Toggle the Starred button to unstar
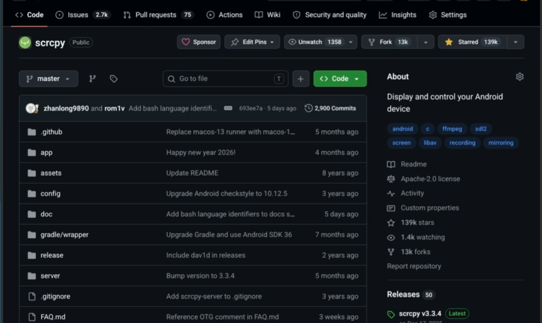The image size is (542, 323). coord(473,42)
